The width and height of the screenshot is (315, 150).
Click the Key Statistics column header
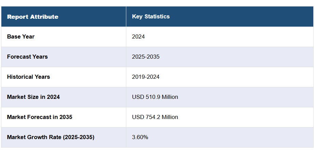[151, 16]
